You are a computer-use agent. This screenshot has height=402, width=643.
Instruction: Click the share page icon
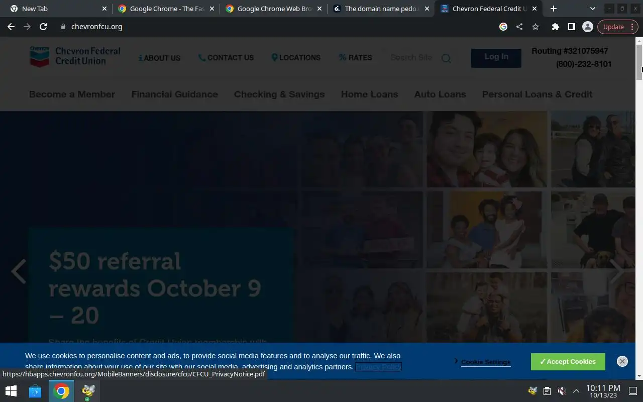519,27
